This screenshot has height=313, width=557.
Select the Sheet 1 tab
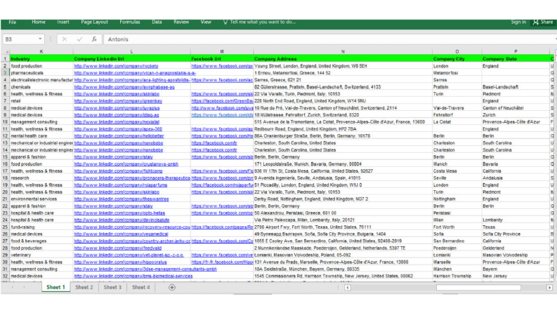(55, 288)
